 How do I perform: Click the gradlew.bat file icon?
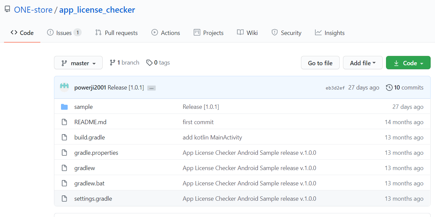[x=64, y=183]
